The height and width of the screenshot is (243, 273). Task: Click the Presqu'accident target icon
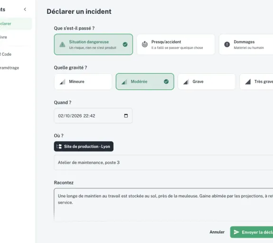pos(145,44)
